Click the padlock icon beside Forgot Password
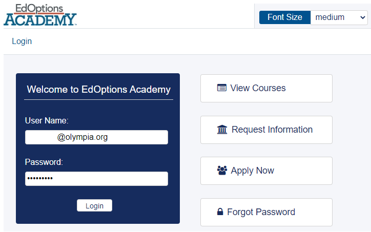Screen dimensions: 371x232 click(x=220, y=212)
